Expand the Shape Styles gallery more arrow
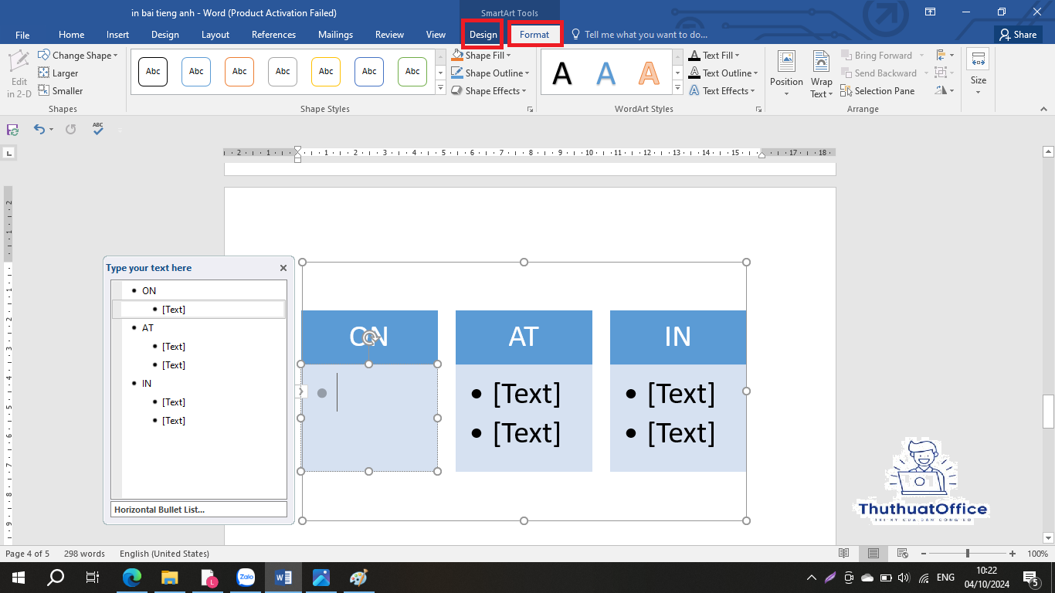Viewport: 1055px width, 593px height. coord(441,90)
